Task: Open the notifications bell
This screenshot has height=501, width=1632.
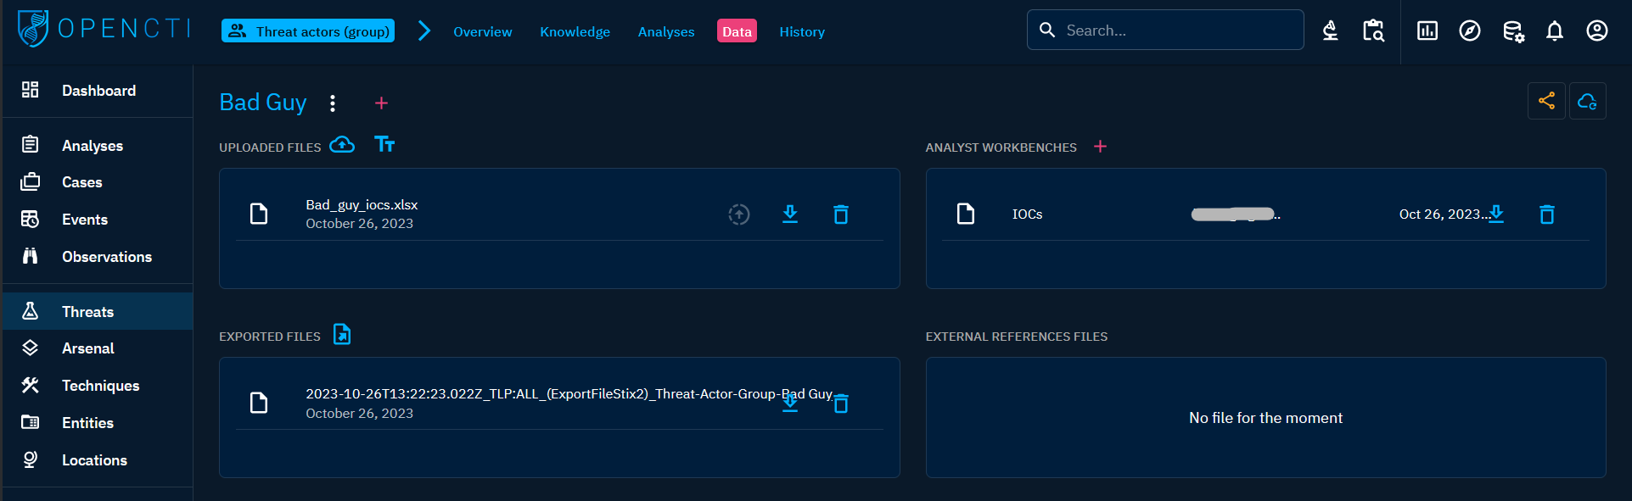Action: 1554,31
